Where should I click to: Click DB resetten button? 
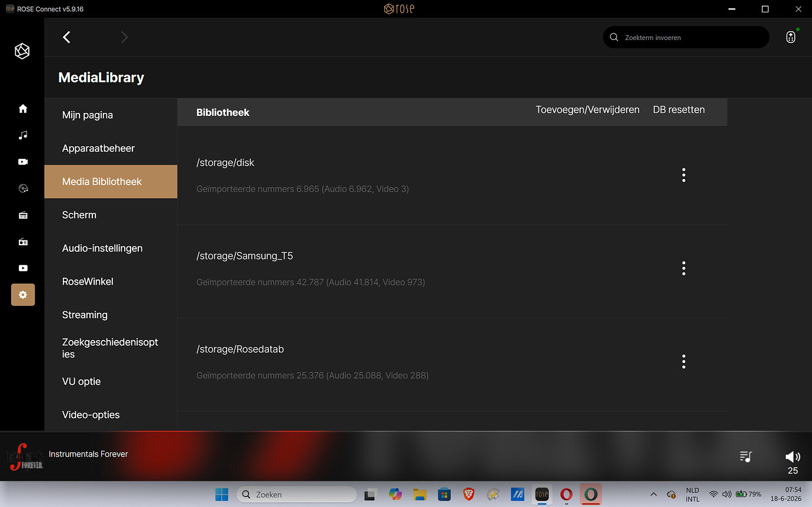(x=678, y=109)
